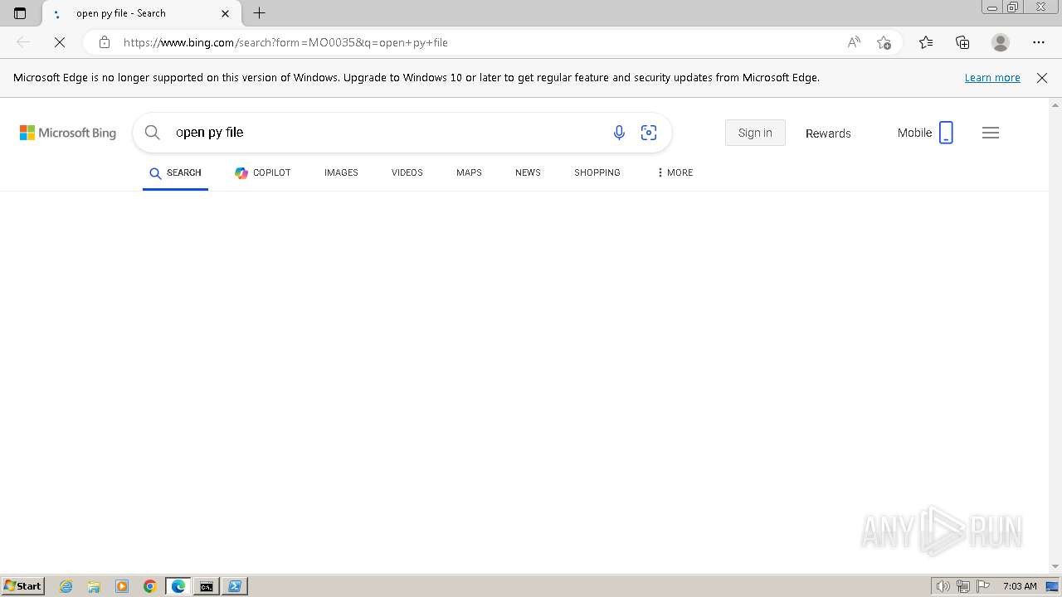Image resolution: width=1062 pixels, height=597 pixels.
Task: Switch to the COPILOT tab
Action: (262, 172)
